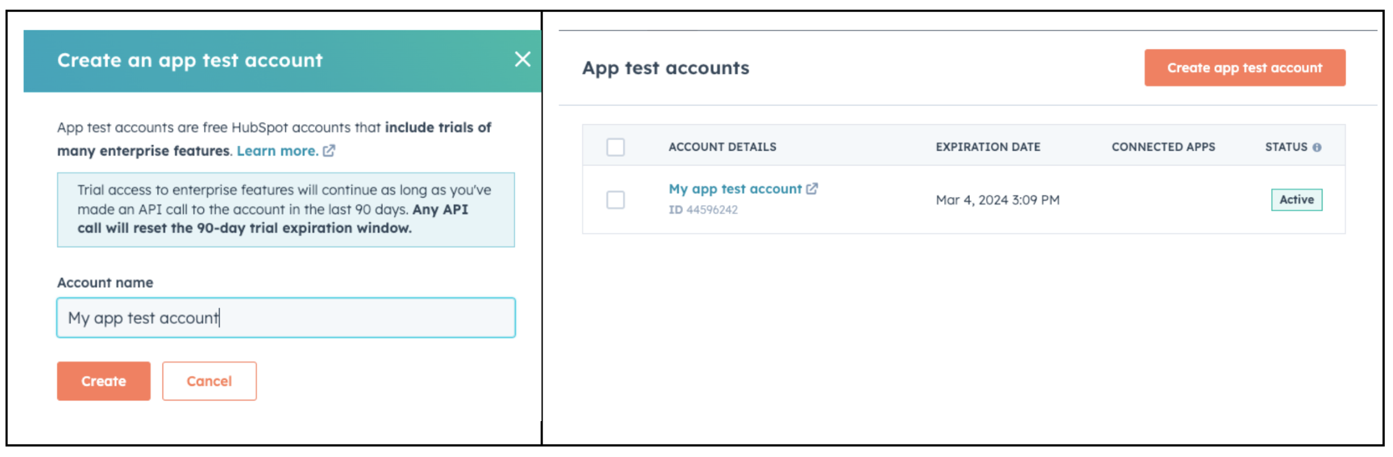1393x457 pixels.
Task: Click the account ID 44596242 text
Action: 703,210
